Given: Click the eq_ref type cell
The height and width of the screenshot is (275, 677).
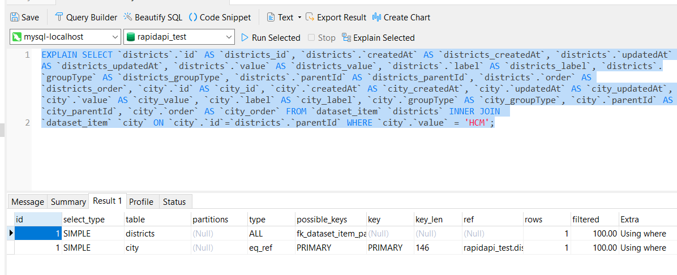Looking at the screenshot, I should click(x=271, y=248).
